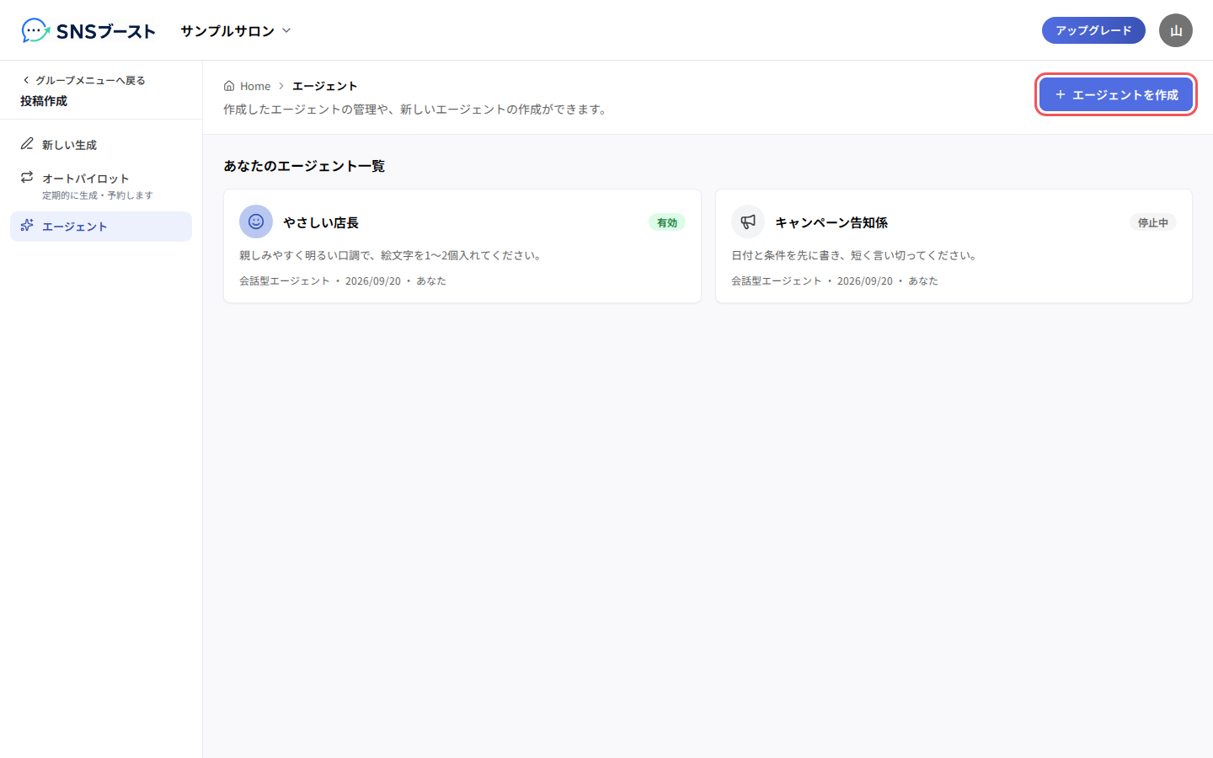
Task: Click the 投稿作成 sidebar heading
Action: (44, 100)
